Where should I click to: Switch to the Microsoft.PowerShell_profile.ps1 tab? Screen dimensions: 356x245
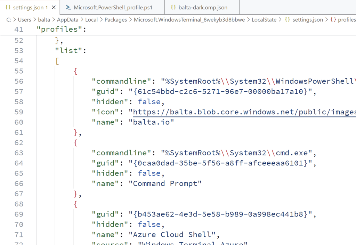click(x=112, y=8)
